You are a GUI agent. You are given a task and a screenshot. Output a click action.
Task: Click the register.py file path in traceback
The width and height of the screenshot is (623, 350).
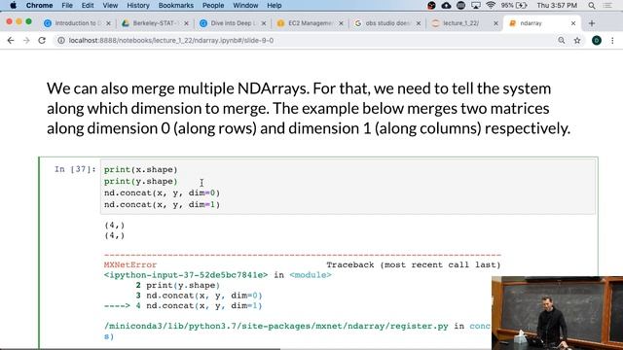click(276, 327)
